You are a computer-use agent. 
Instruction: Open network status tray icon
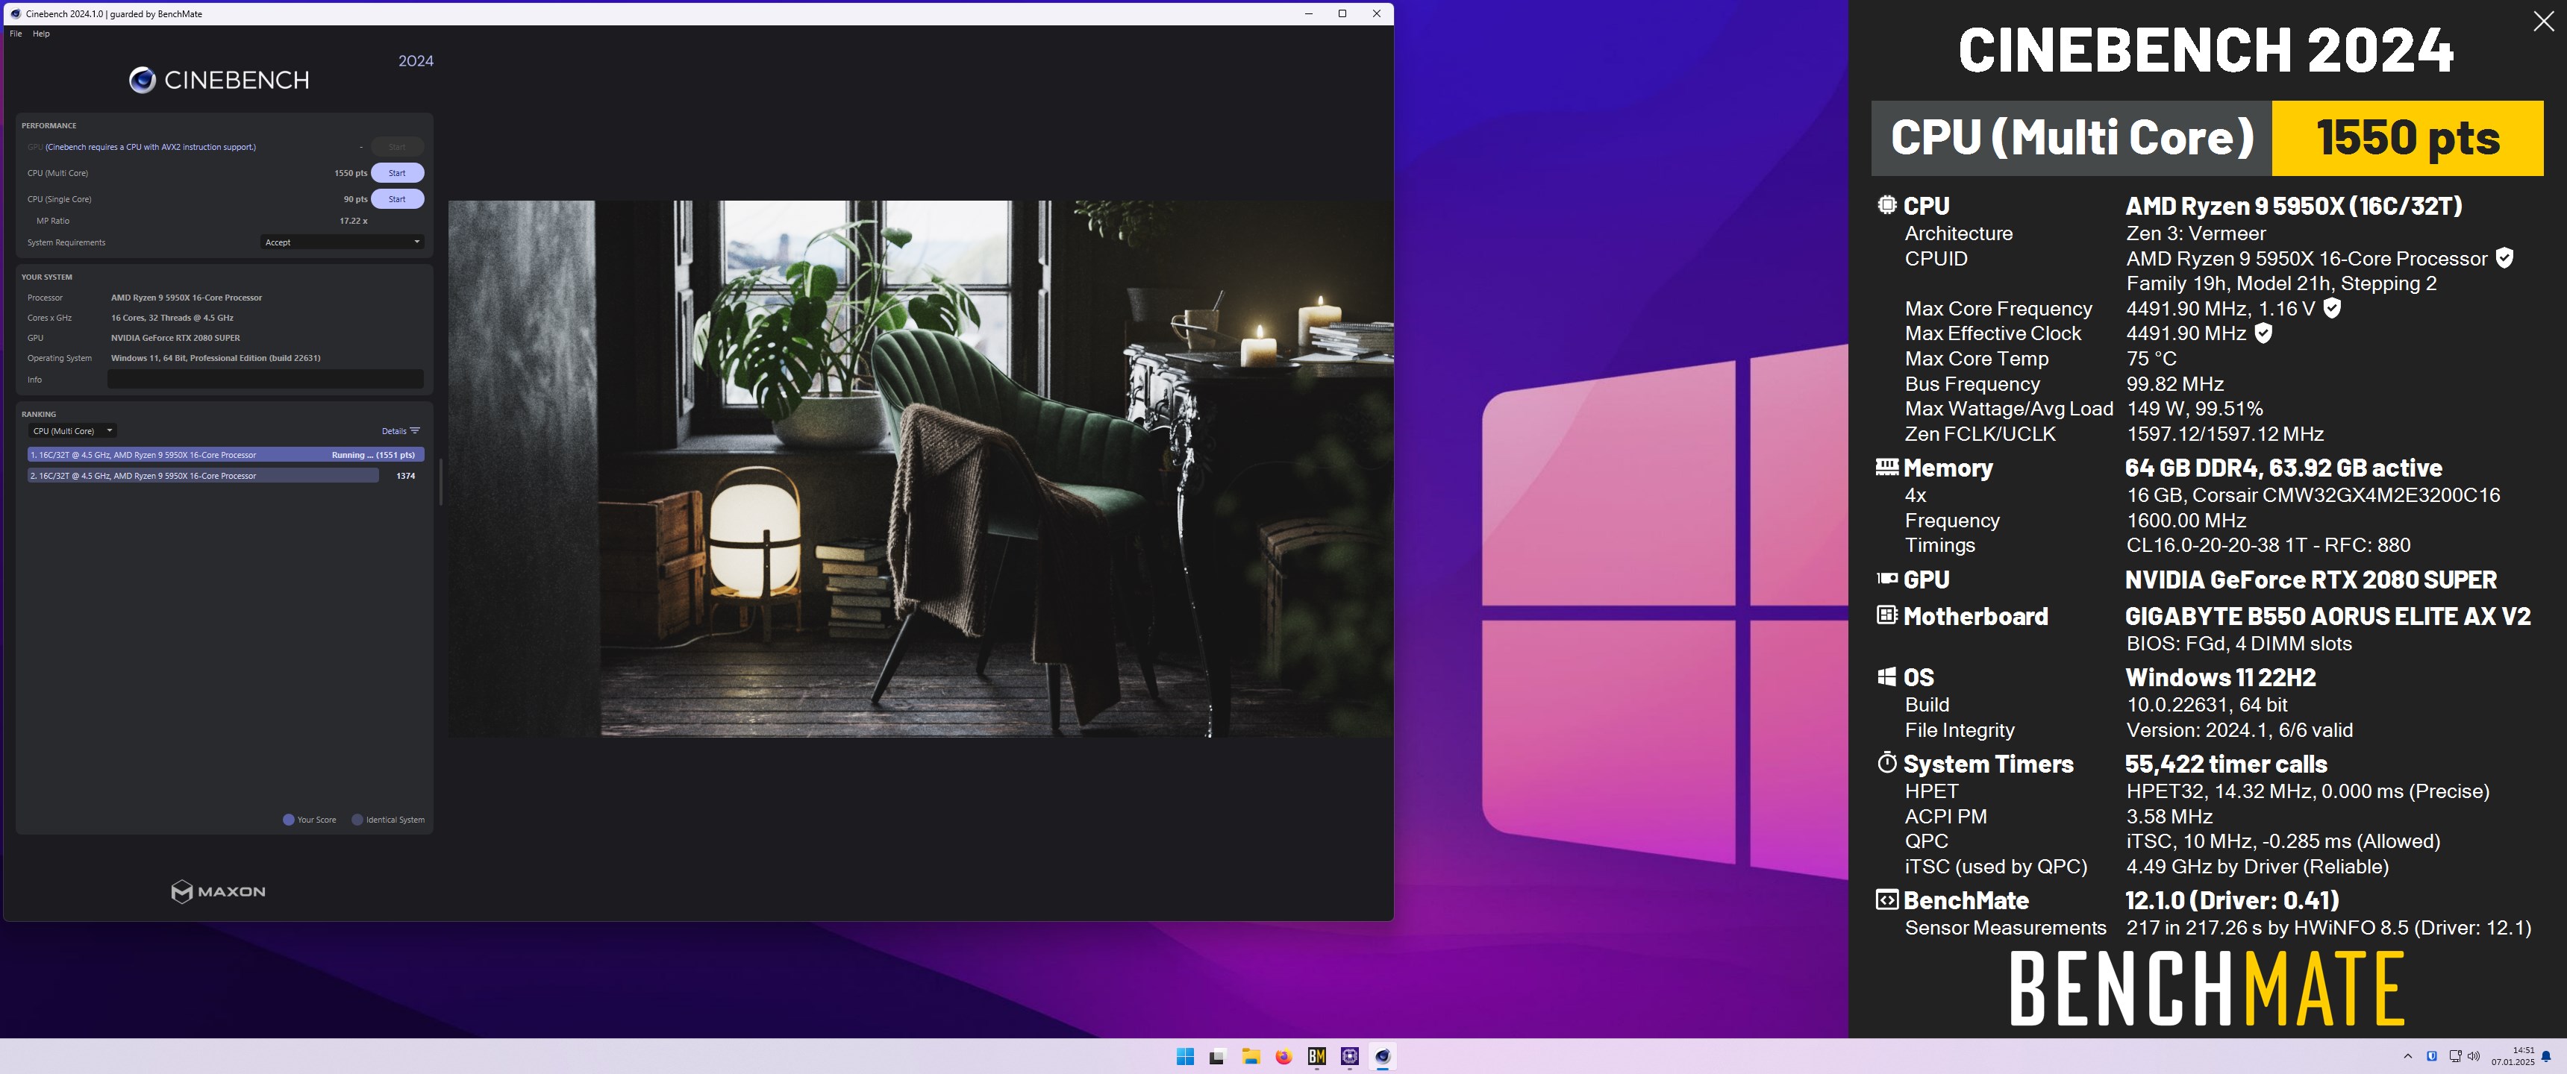(x=2454, y=1056)
